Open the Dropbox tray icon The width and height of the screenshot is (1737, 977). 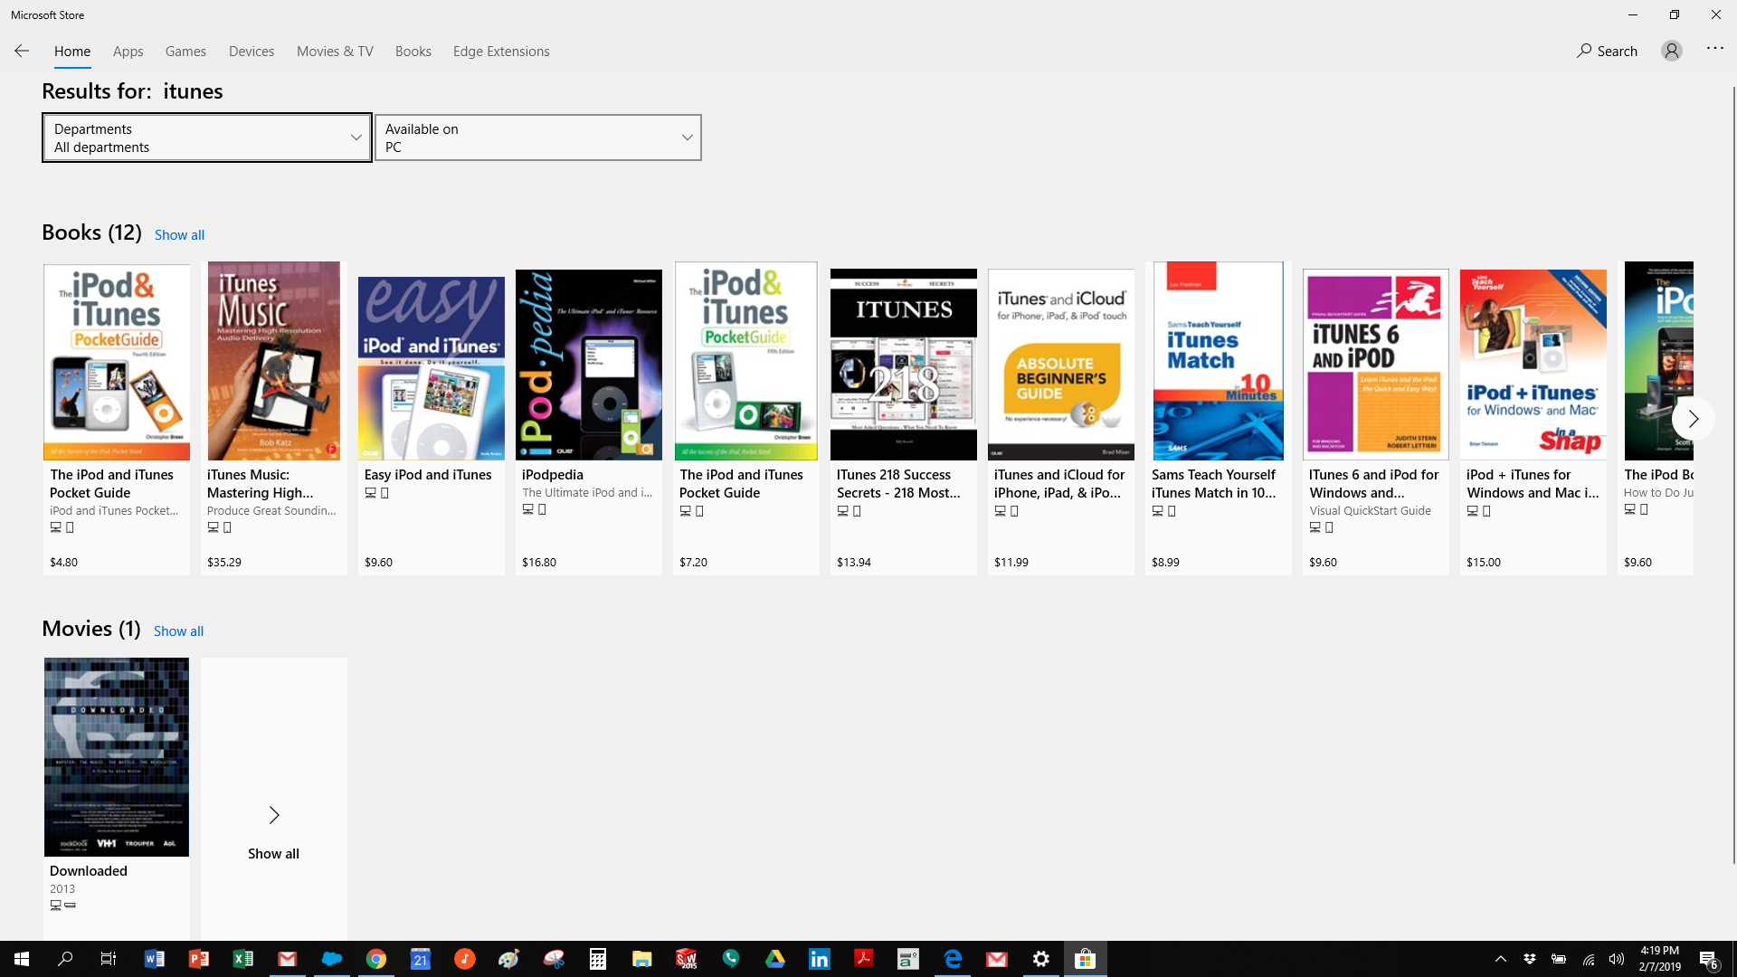(x=1530, y=959)
